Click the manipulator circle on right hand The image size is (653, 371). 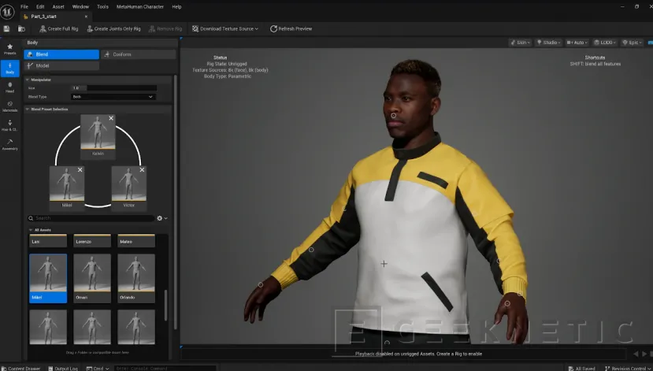click(507, 303)
